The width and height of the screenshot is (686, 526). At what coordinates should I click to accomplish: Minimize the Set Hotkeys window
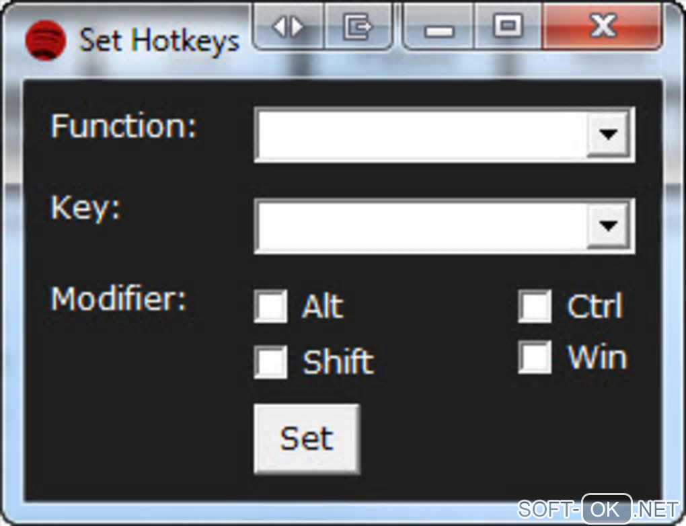pyautogui.click(x=439, y=28)
